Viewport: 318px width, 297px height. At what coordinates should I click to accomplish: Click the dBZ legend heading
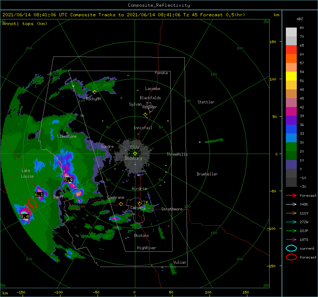pos(300,19)
